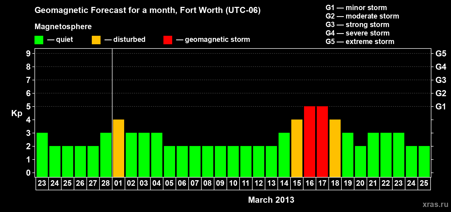Click the green bar for March 25
The height and width of the screenshot is (212, 451).
click(424, 161)
